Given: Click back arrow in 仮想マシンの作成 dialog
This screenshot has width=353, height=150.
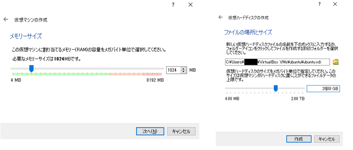Looking at the screenshot, I should 6,20.
